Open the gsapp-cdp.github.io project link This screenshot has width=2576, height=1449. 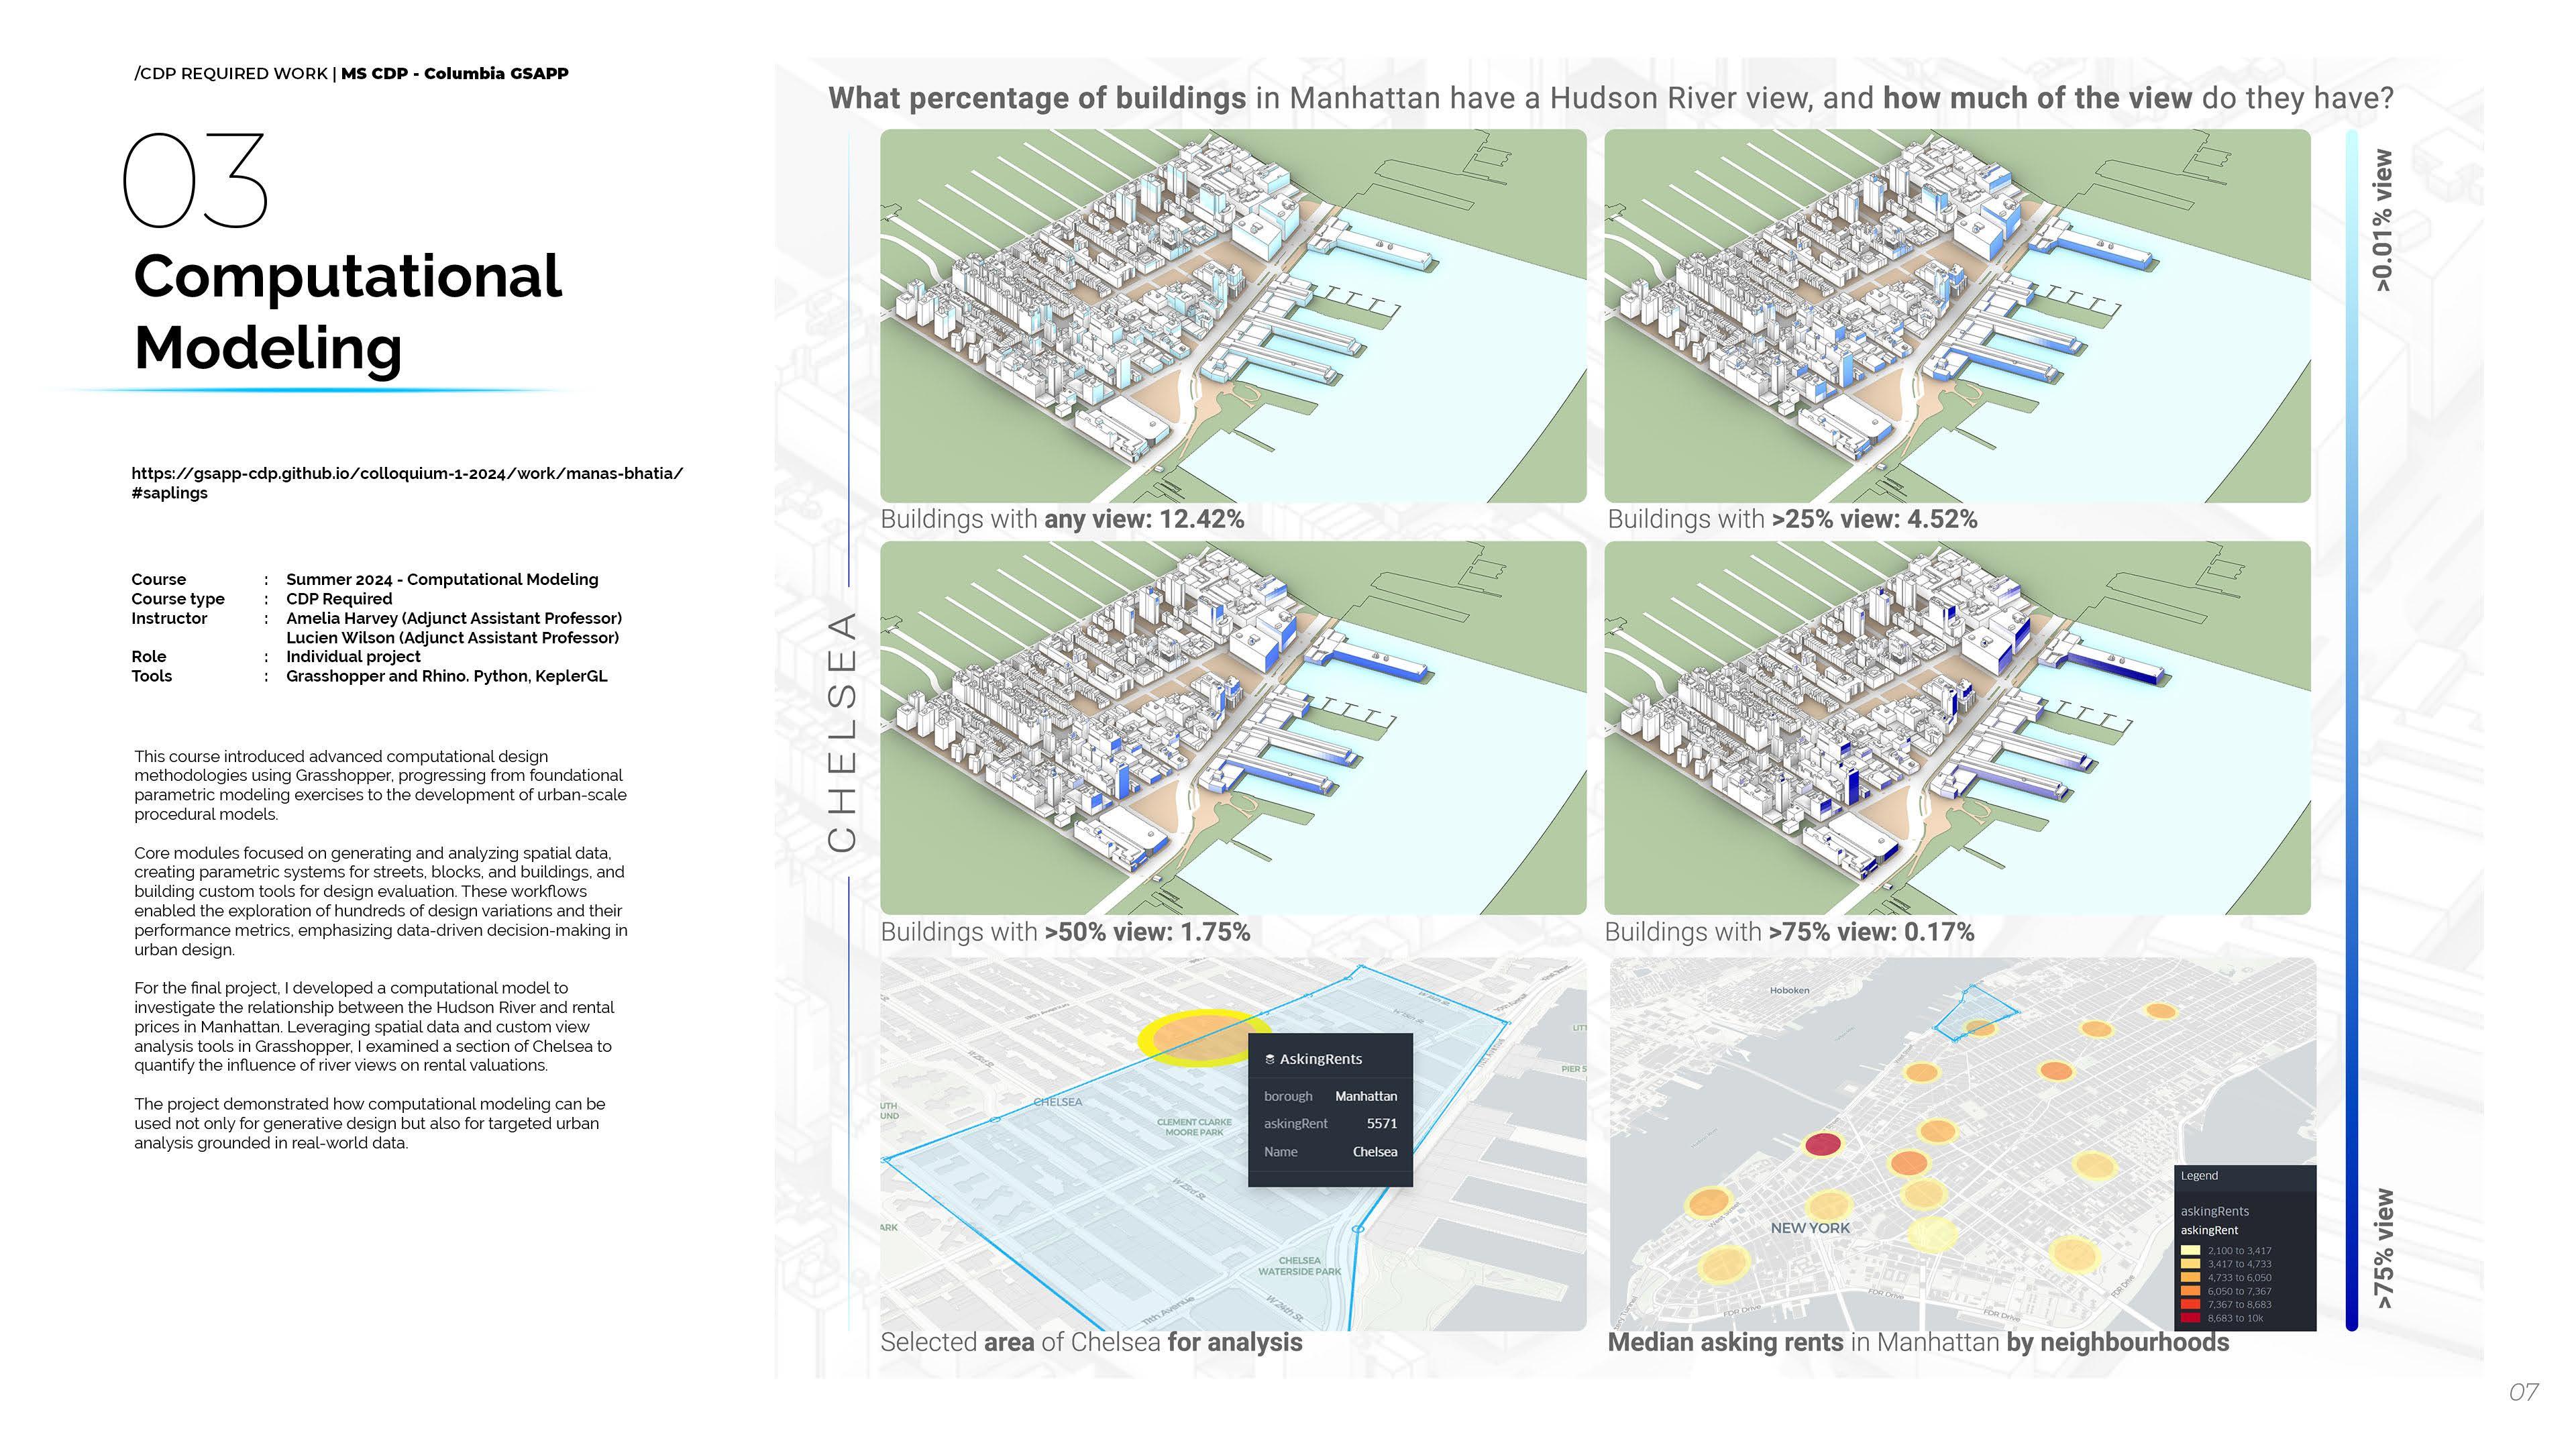406,474
